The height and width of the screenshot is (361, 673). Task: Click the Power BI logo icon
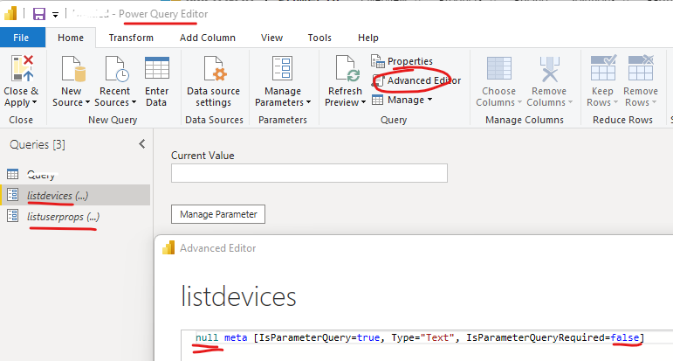point(10,13)
